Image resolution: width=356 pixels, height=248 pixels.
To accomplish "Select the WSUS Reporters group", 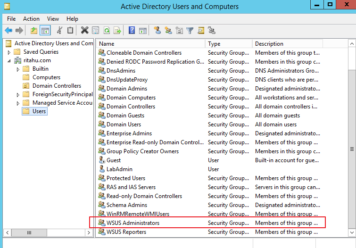I will pyautogui.click(x=126, y=232).
